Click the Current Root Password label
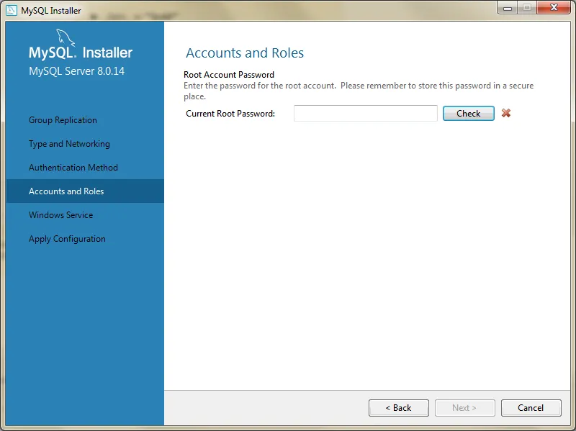Viewport: 576px width, 431px height. [230, 114]
